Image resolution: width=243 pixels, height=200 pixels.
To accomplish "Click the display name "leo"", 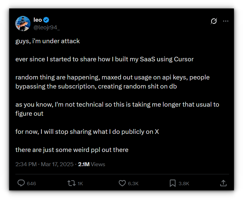I will click(37, 20).
